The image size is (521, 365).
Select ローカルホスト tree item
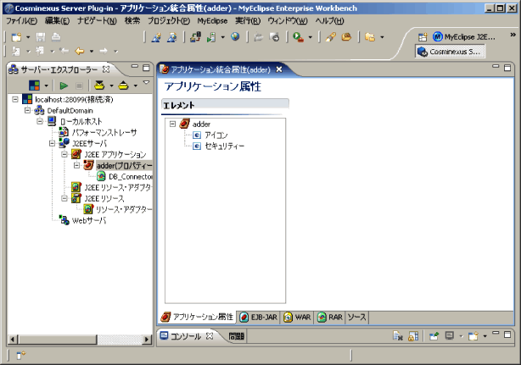click(81, 121)
